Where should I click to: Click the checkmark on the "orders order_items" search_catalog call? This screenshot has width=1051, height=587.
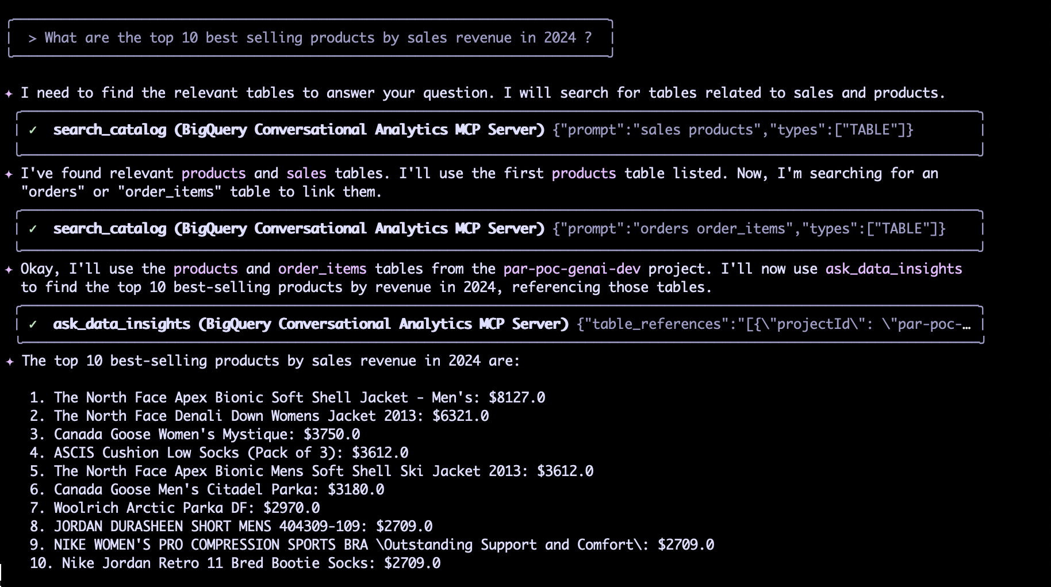point(33,229)
